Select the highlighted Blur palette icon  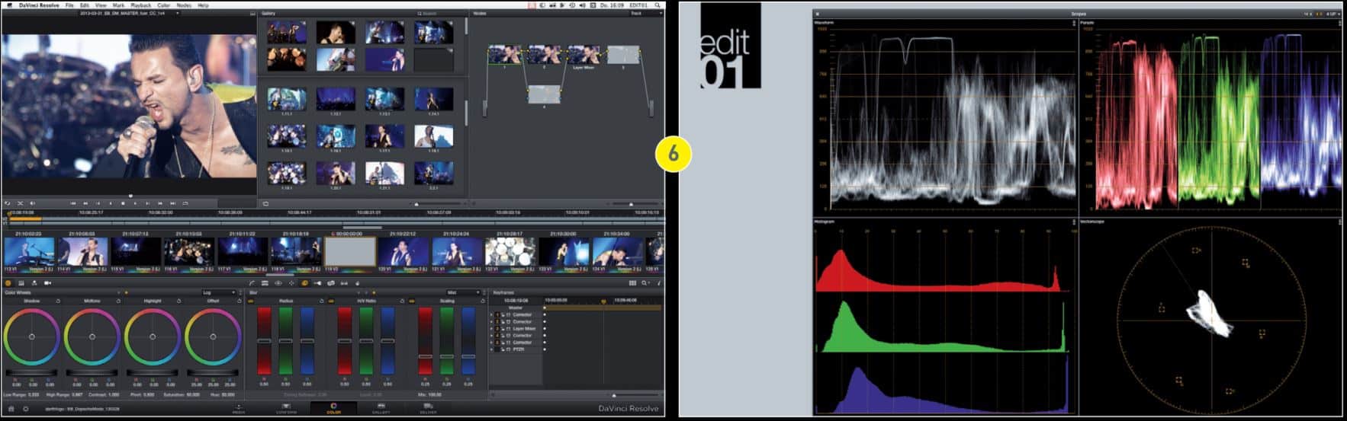(x=304, y=283)
